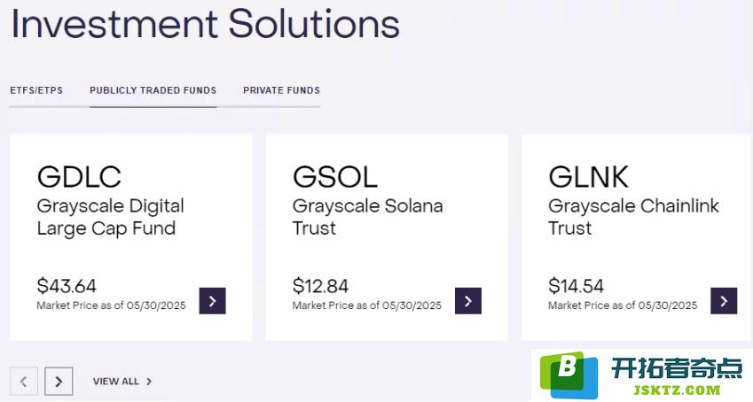Select the Publicly Traded Funds tab
This screenshot has height=402, width=753.
153,90
